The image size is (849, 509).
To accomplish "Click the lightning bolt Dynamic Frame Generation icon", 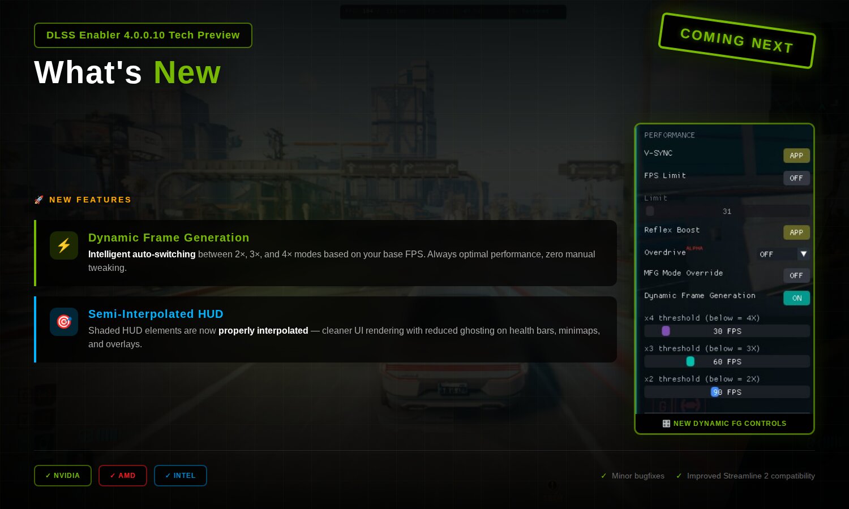I will click(64, 245).
